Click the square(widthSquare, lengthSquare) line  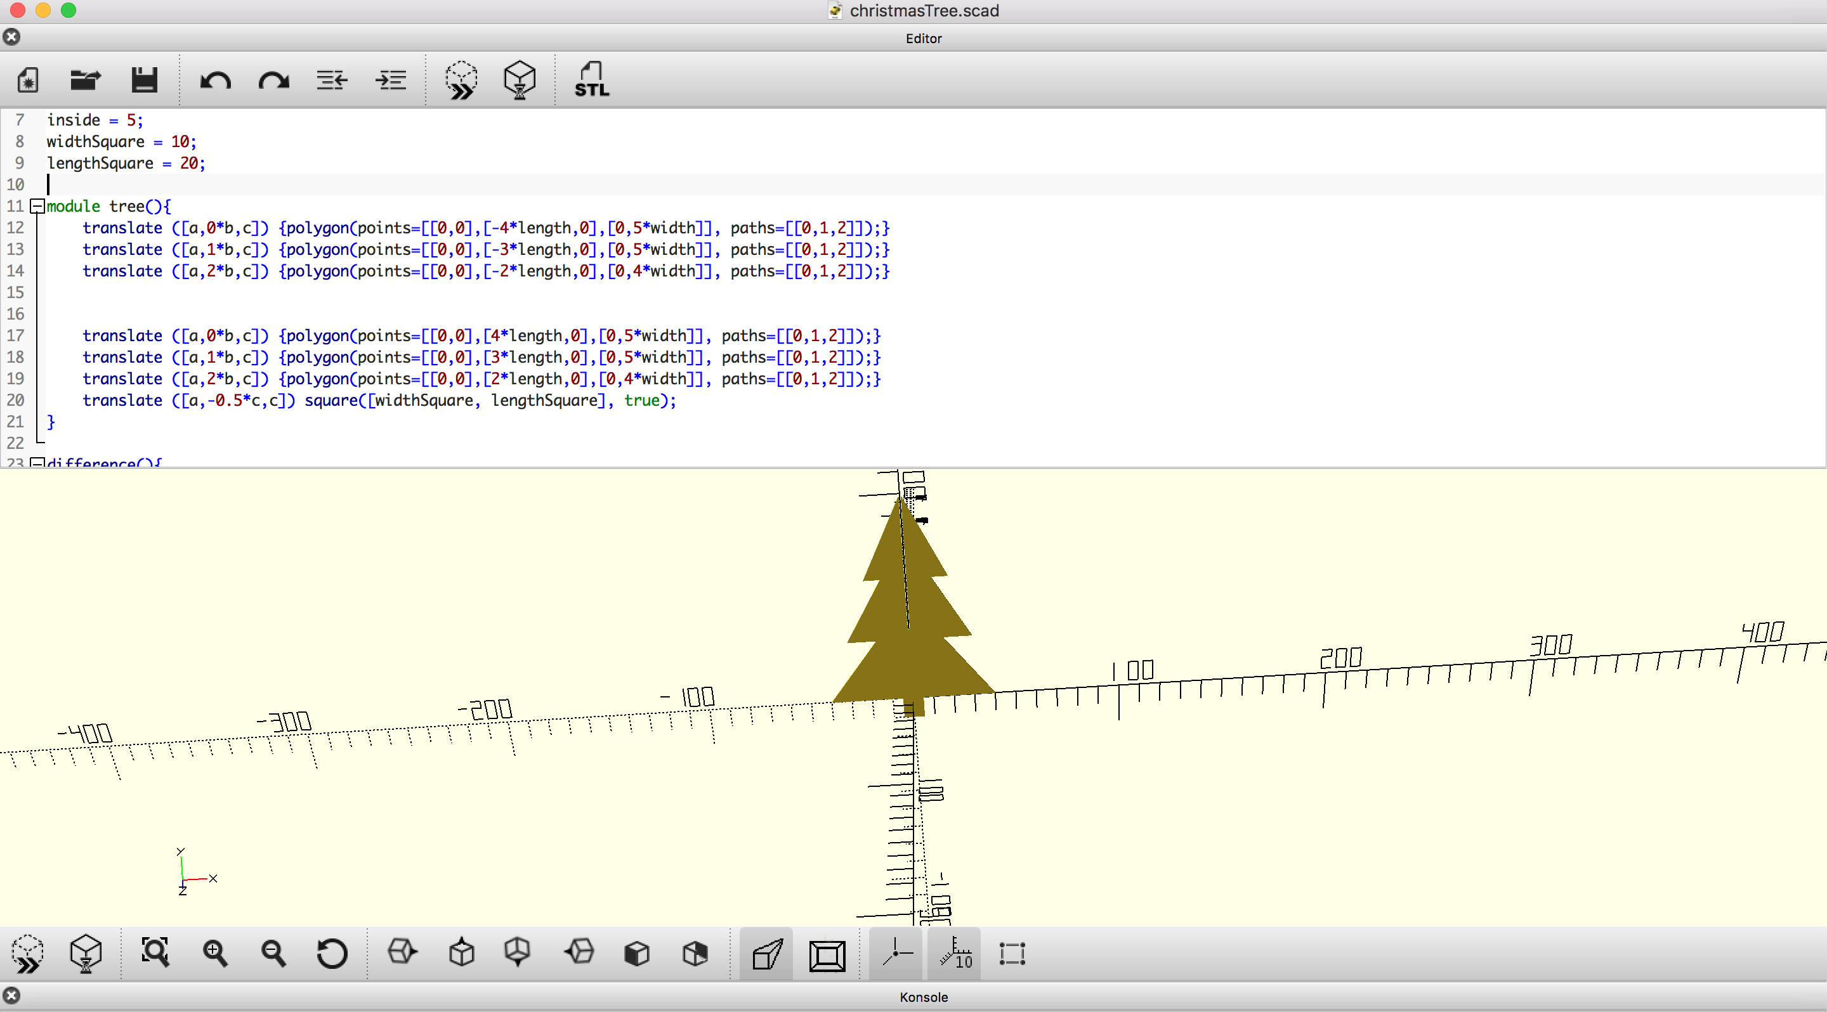click(379, 400)
